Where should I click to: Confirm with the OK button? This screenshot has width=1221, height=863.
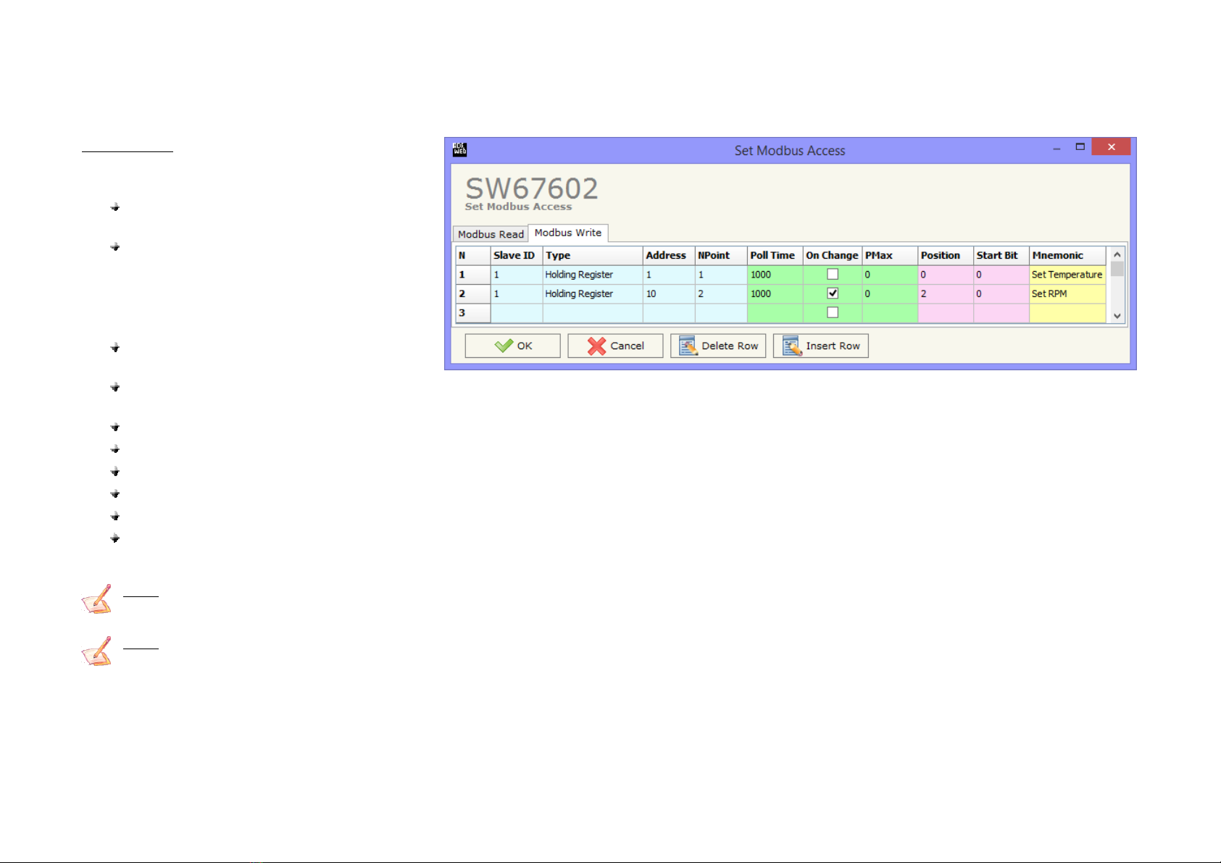pos(512,346)
